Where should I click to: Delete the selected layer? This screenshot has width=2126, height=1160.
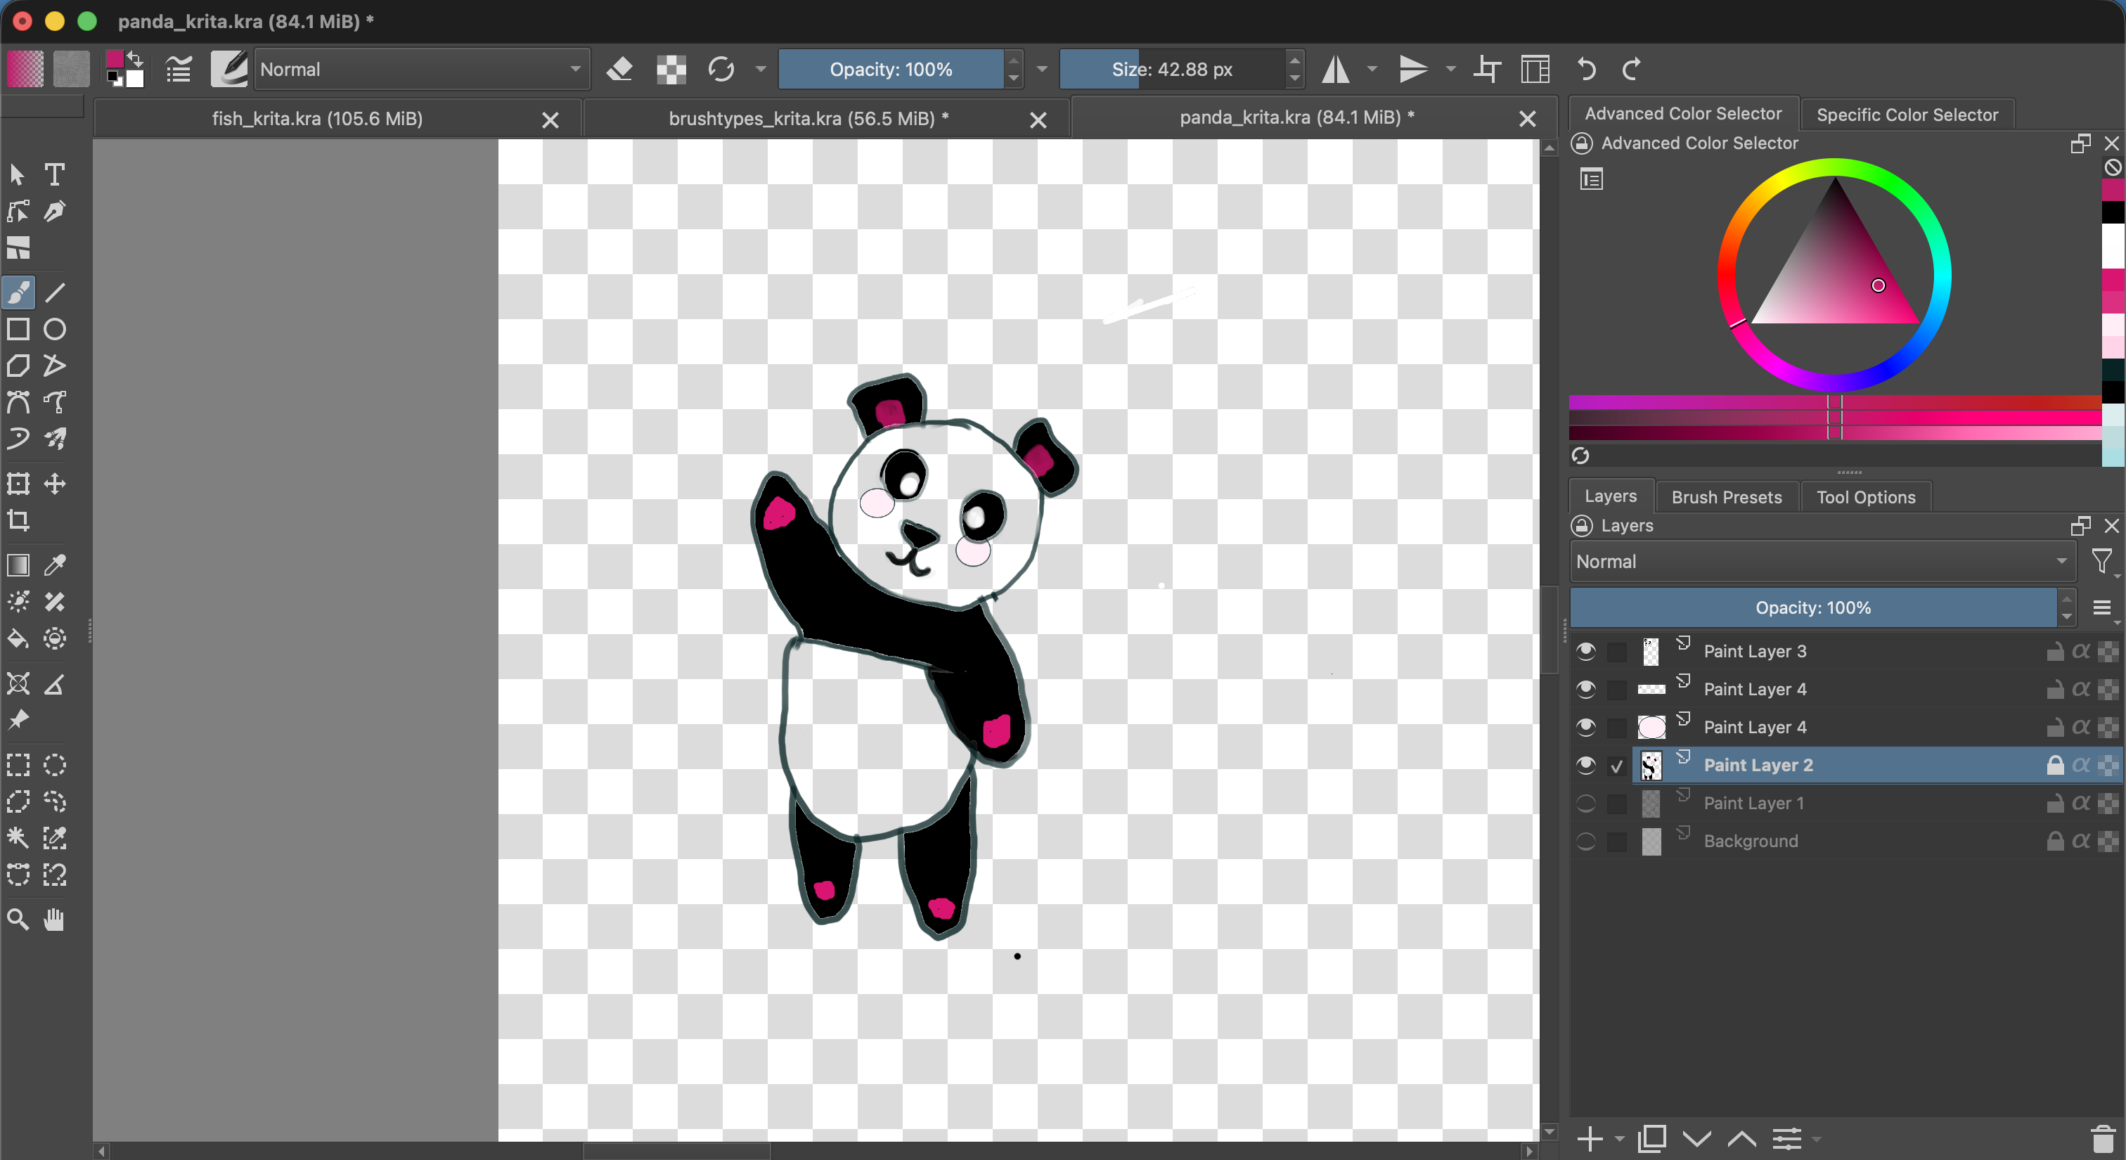[2103, 1140]
